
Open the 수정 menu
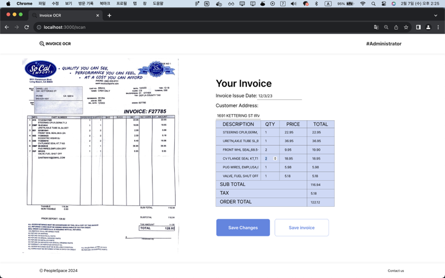[x=55, y=4]
